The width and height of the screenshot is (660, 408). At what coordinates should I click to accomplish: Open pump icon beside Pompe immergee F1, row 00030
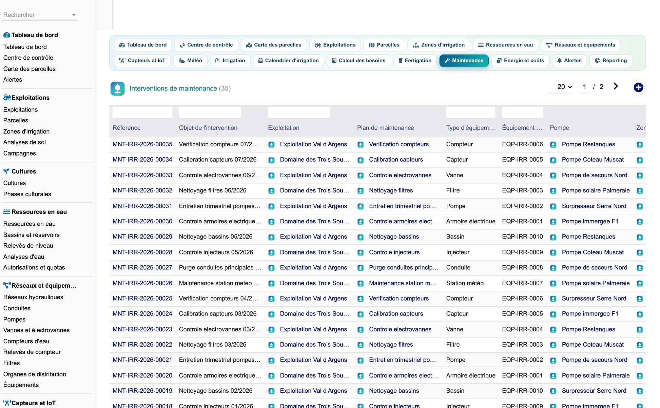coord(553,222)
